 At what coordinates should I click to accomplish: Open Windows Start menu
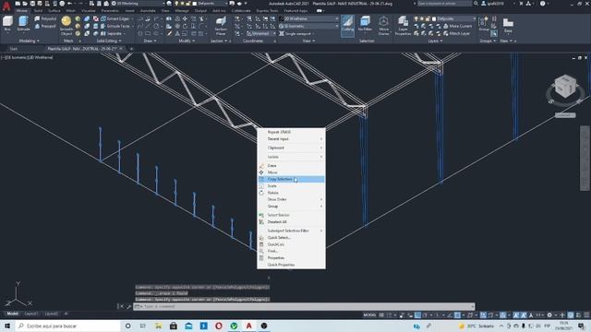[x=7, y=326]
